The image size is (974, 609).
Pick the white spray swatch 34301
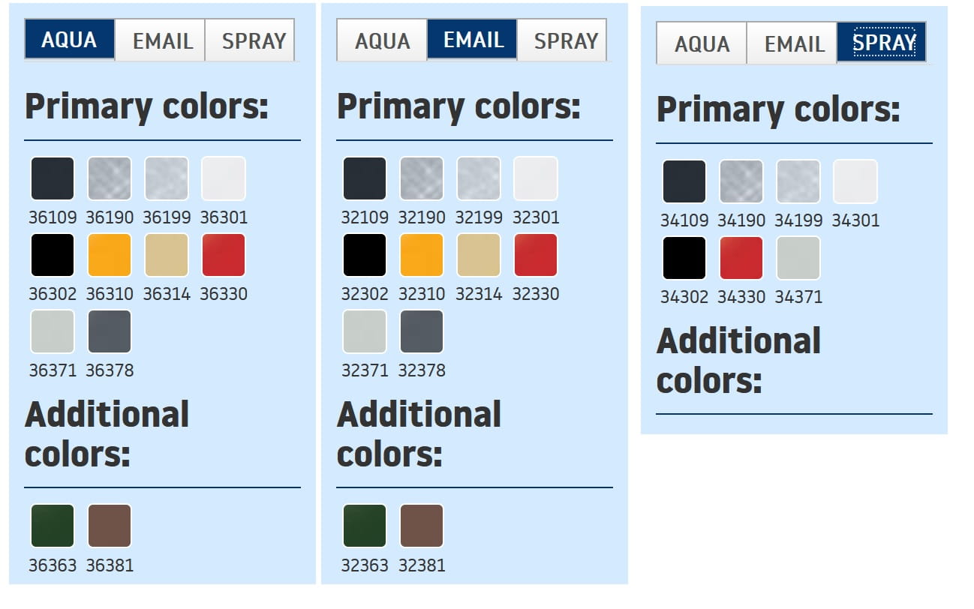(x=855, y=181)
